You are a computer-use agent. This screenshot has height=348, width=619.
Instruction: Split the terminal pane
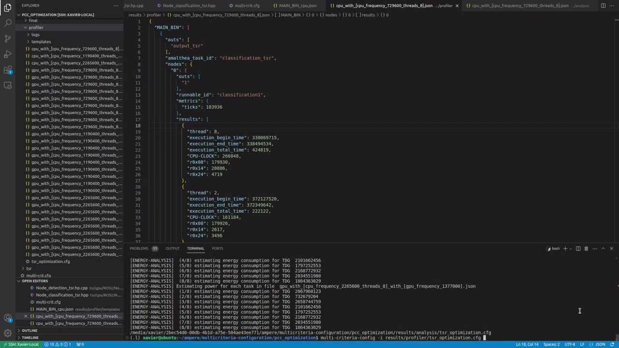[x=578, y=248]
